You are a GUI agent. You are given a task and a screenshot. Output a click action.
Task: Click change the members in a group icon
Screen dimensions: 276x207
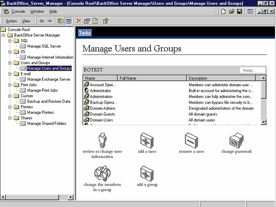coord(102,173)
